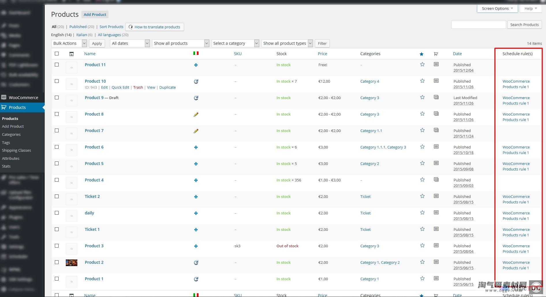The height and width of the screenshot is (297, 546).
Task: Click the featured star for Product 1
Action: [422, 279]
